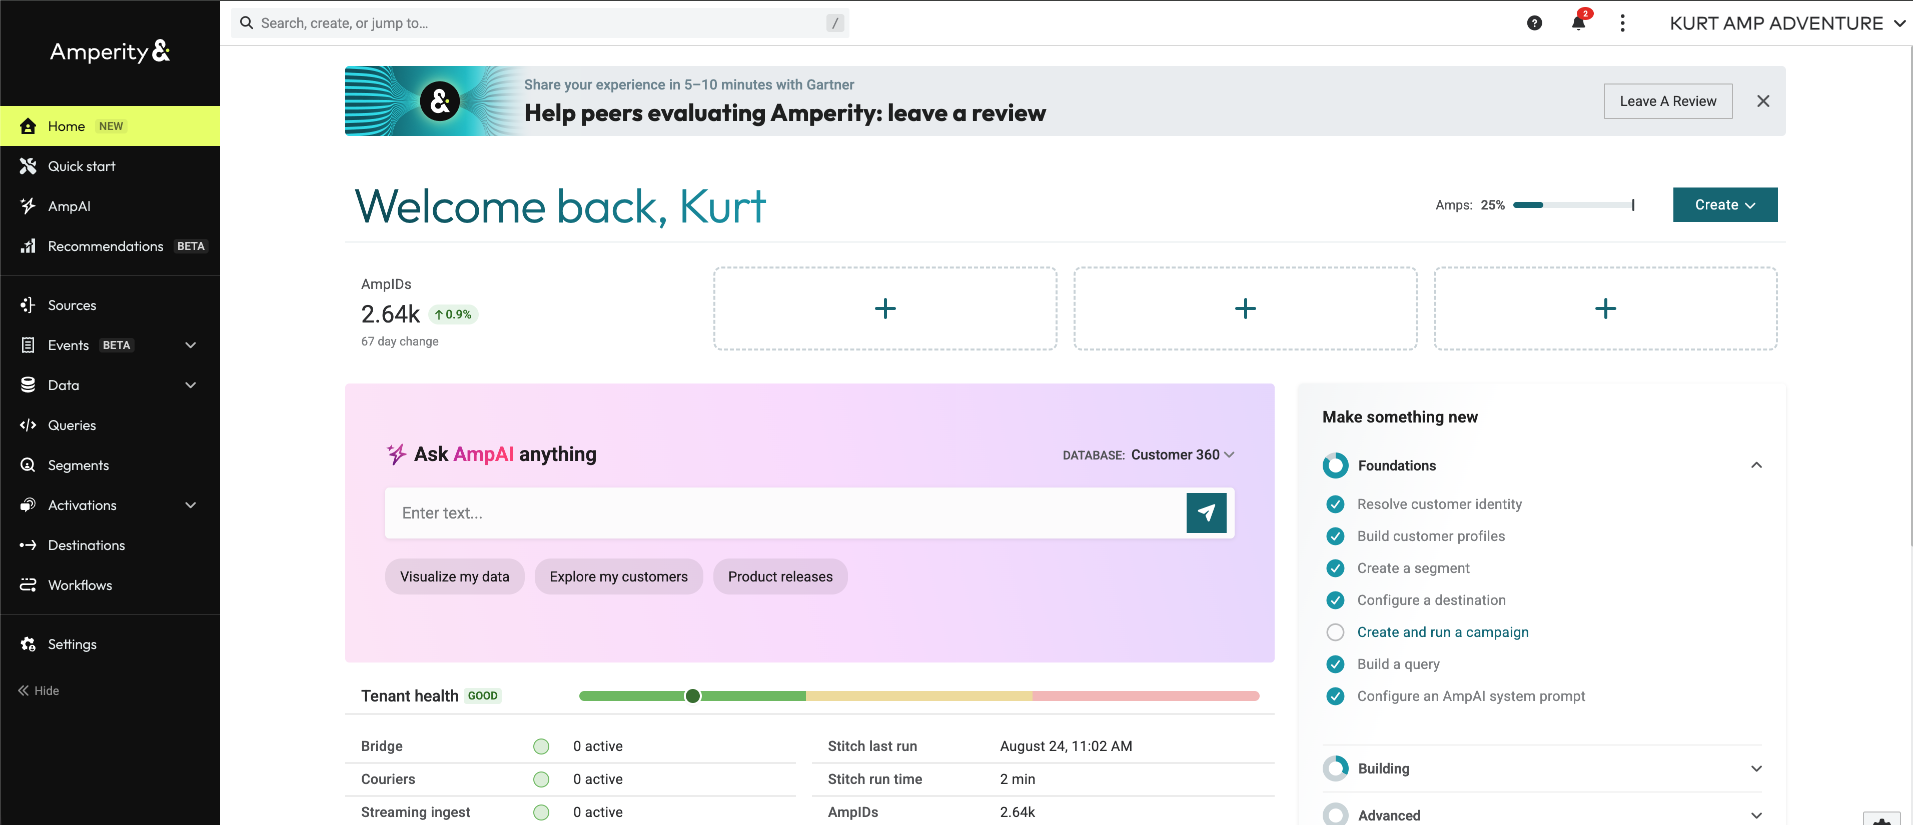
Task: Click the Workflows icon in the sidebar
Action: coord(28,585)
